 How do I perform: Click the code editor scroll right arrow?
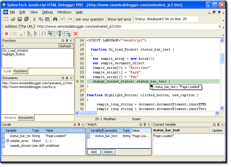217,113
